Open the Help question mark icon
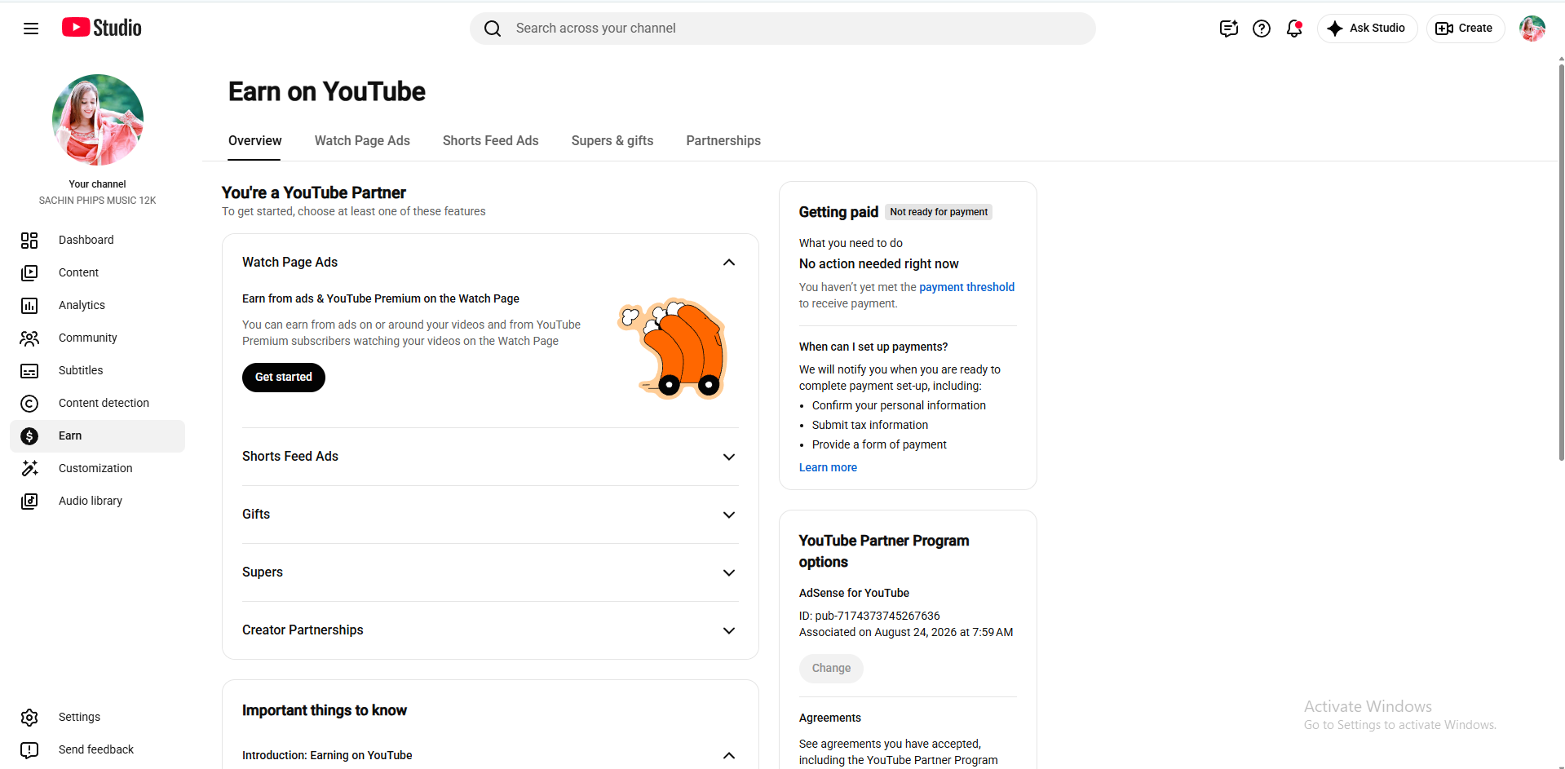The height and width of the screenshot is (769, 1565). (x=1262, y=29)
